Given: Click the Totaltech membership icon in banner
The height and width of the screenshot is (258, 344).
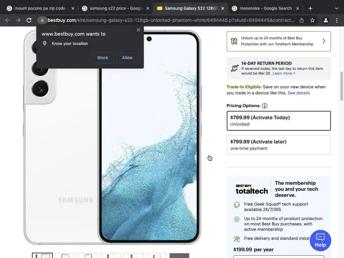Looking at the screenshot, I should (x=234, y=41).
